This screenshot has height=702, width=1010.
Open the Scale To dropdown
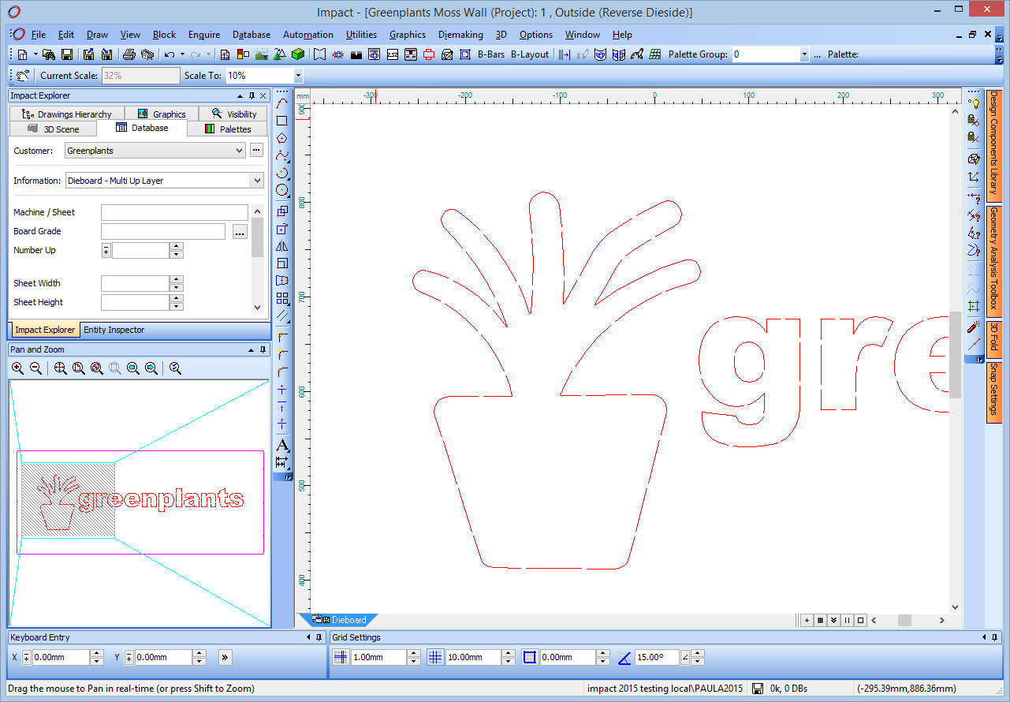[x=298, y=76]
